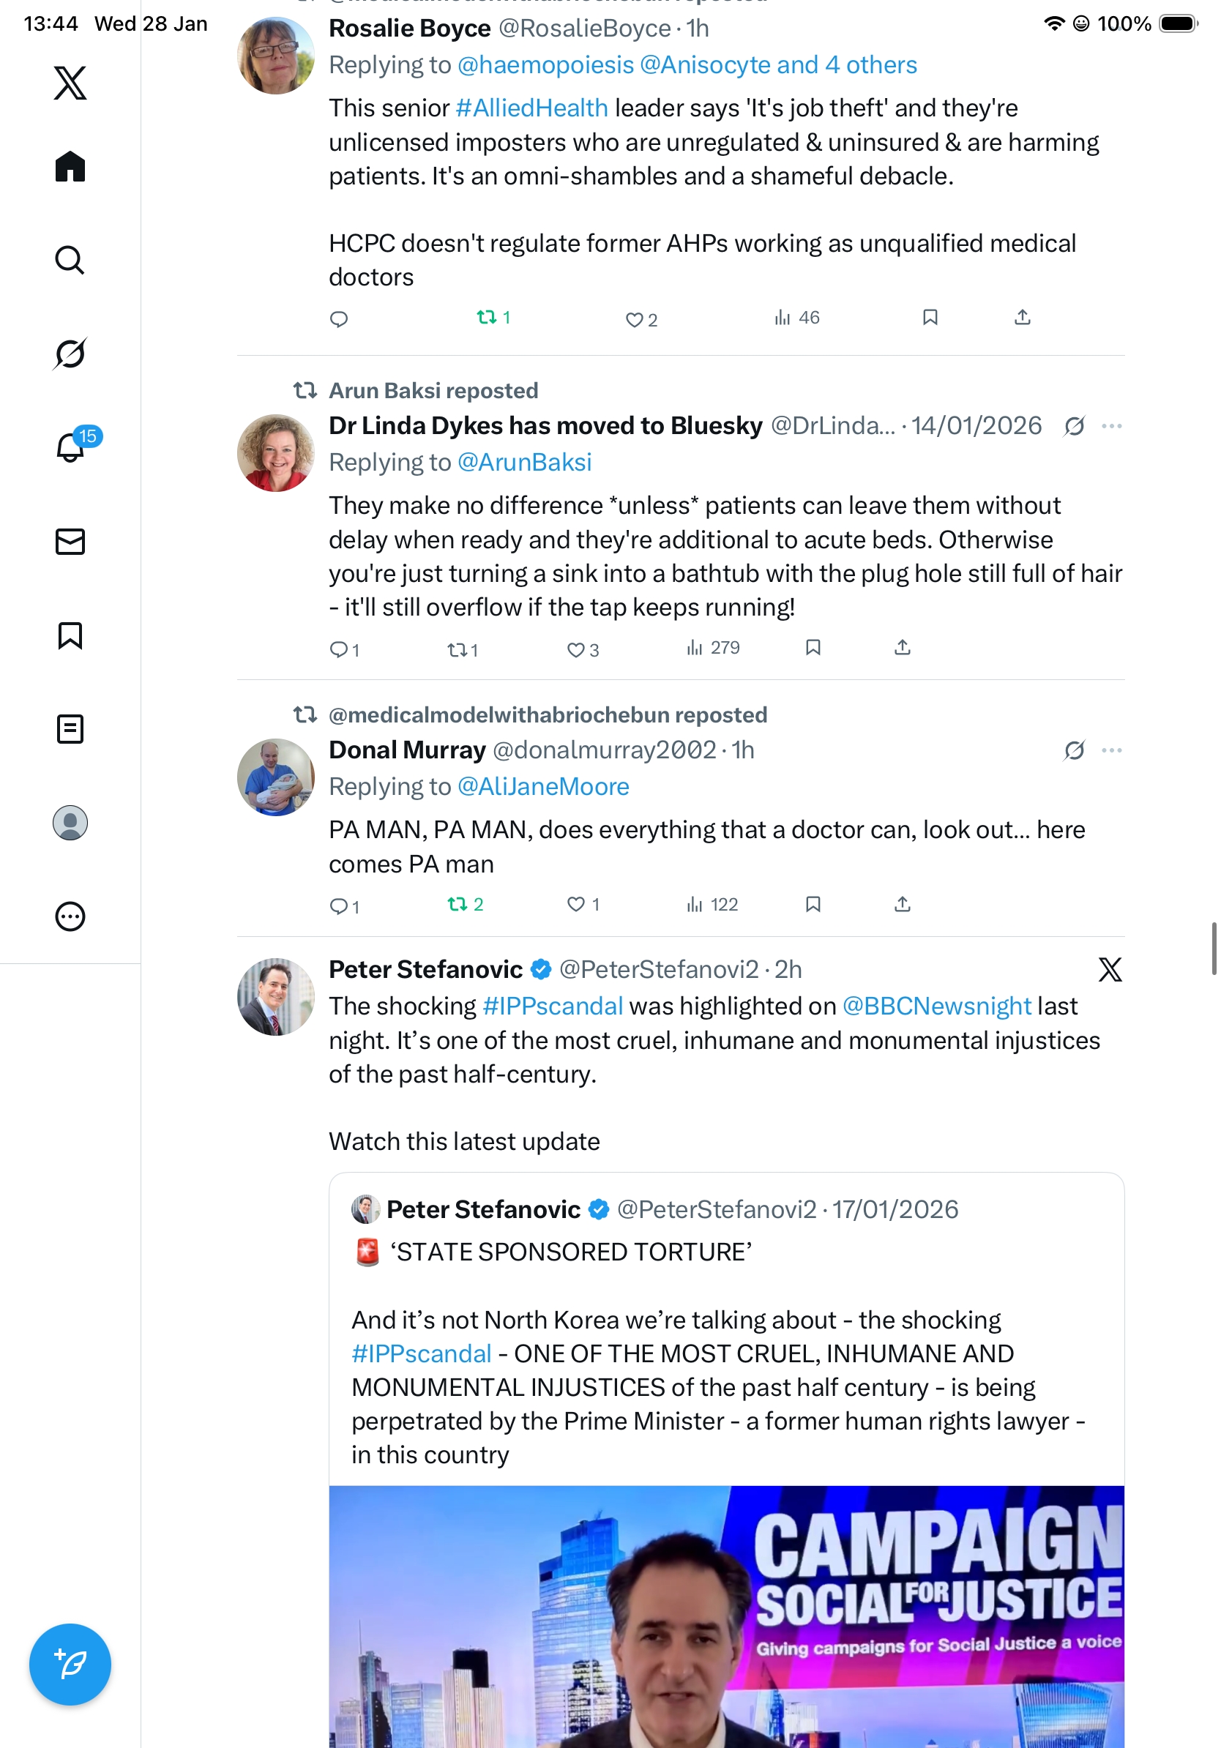Share Rosalie Boyce's post
The height and width of the screenshot is (1748, 1221).
coord(1023,318)
